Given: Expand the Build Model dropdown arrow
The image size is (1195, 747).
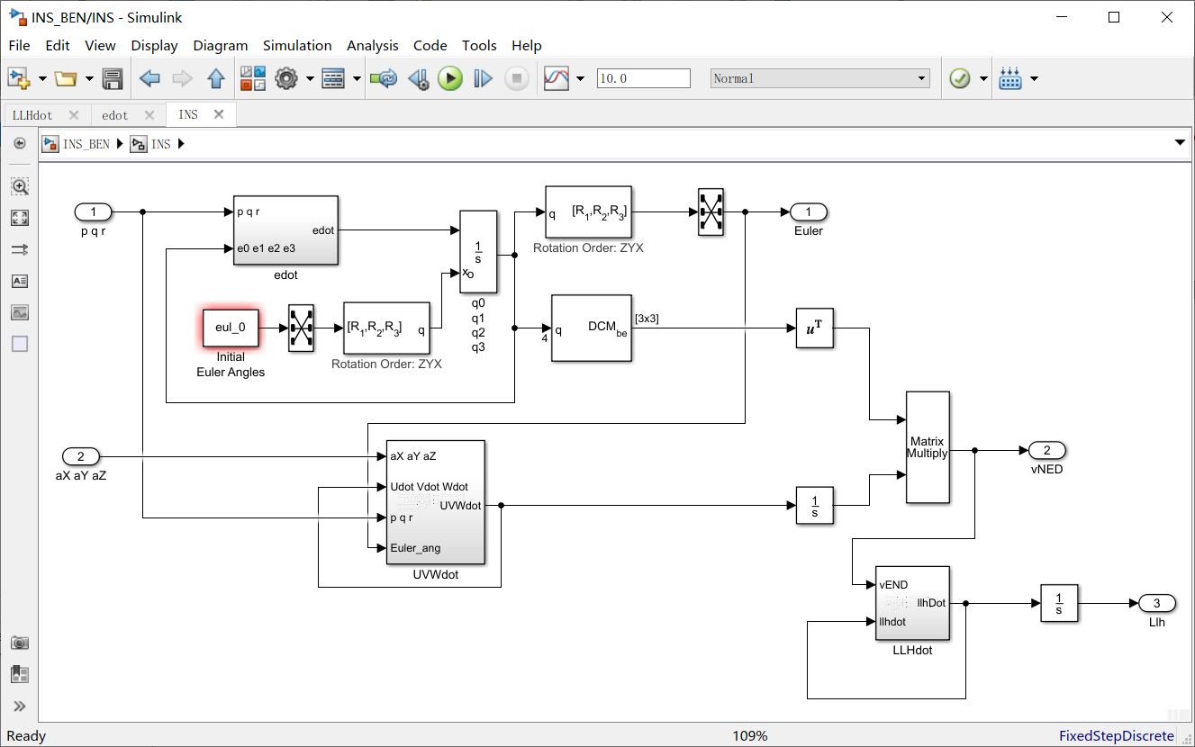Looking at the screenshot, I should 1034,79.
